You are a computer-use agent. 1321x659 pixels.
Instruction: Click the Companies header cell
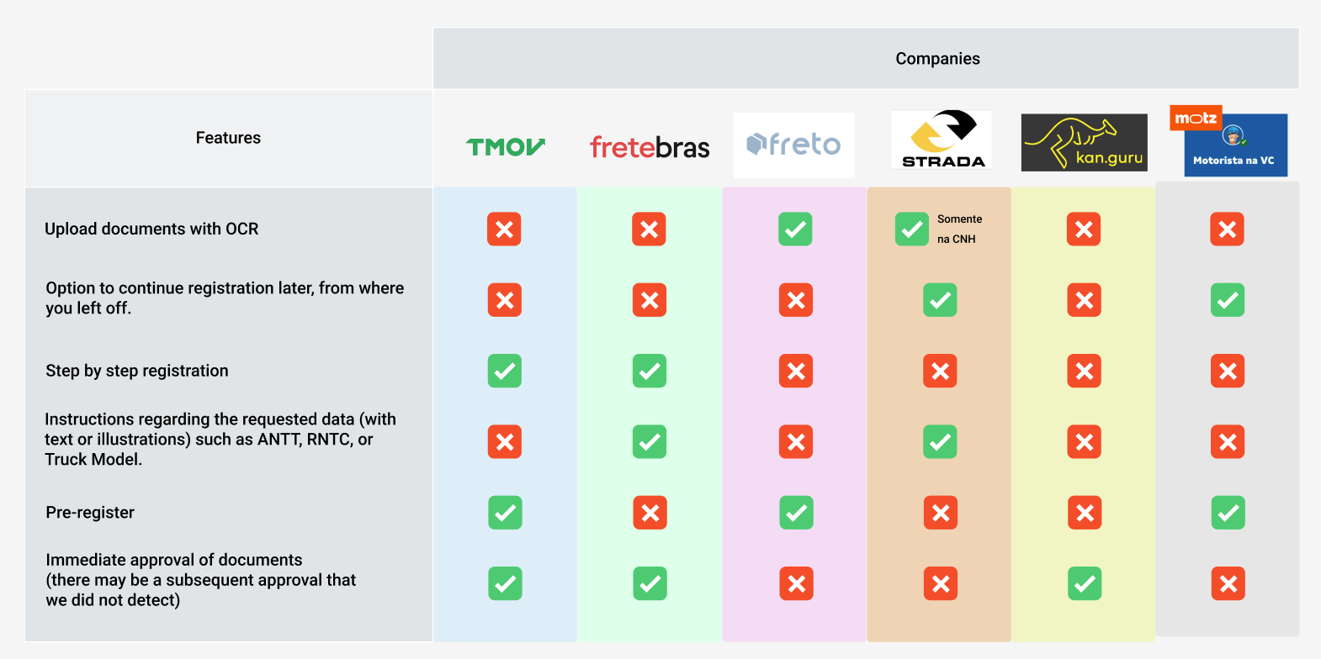click(937, 59)
